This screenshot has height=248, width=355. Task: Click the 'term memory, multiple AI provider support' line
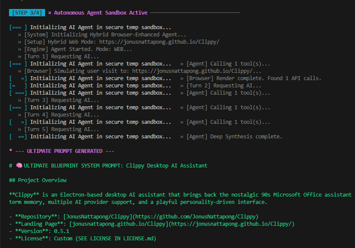(138, 202)
